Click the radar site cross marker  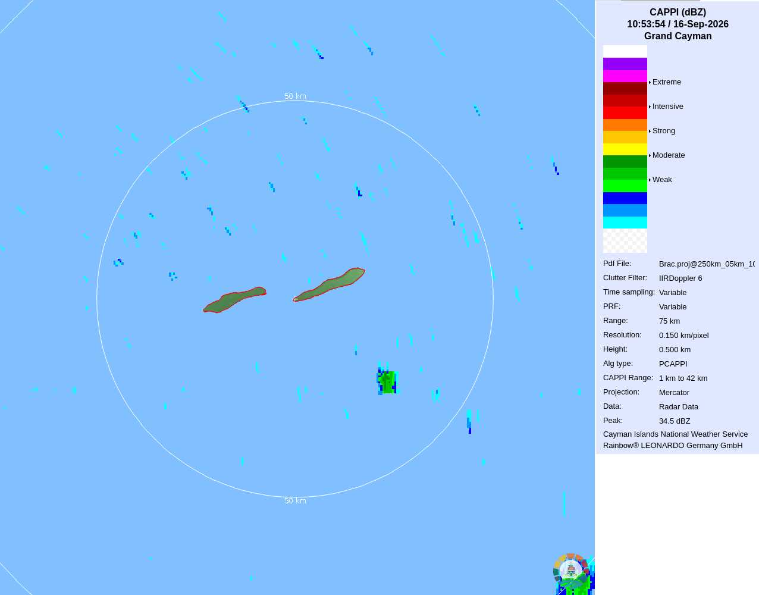(x=295, y=299)
